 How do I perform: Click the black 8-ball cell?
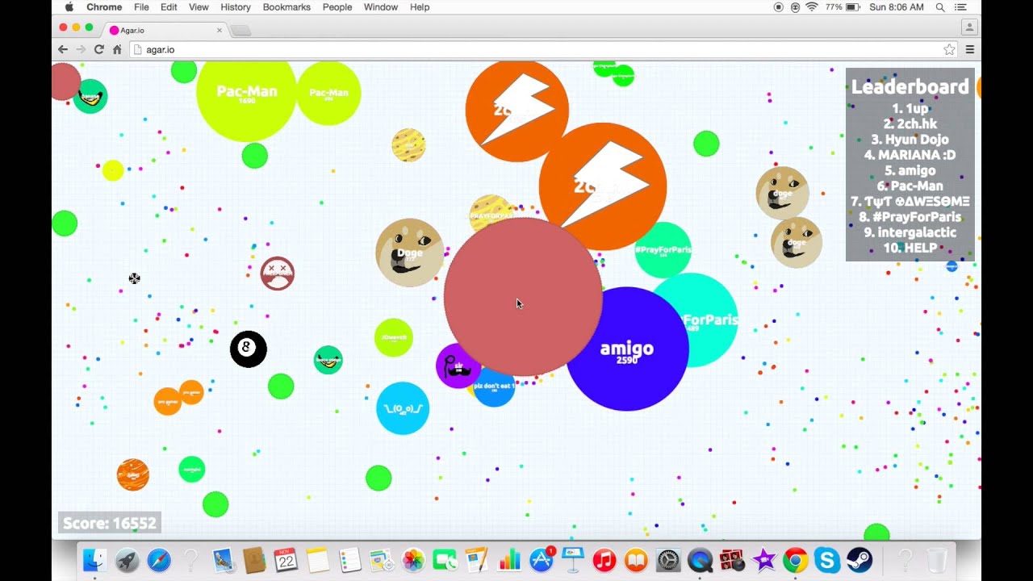click(248, 349)
